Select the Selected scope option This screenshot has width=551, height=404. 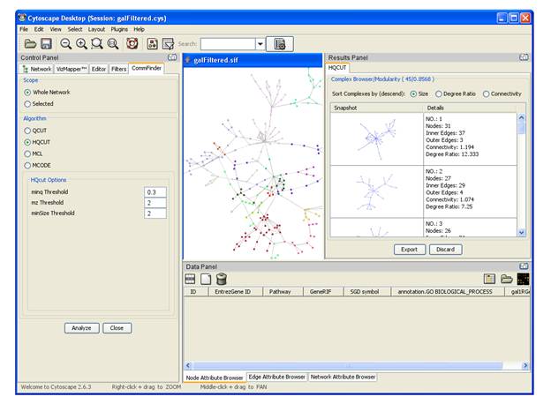pos(39,104)
